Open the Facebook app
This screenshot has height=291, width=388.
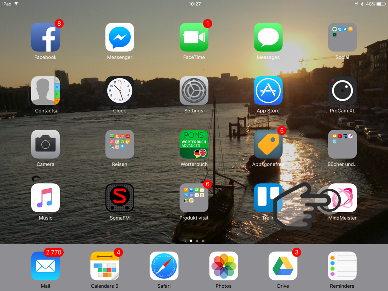[46, 37]
